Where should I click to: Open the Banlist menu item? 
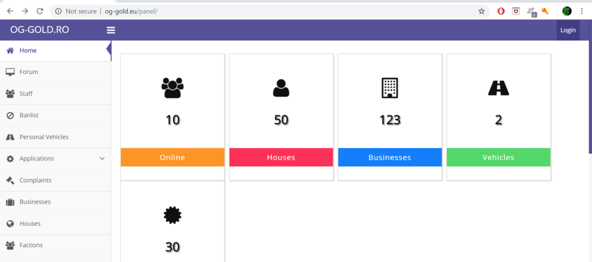click(56, 115)
